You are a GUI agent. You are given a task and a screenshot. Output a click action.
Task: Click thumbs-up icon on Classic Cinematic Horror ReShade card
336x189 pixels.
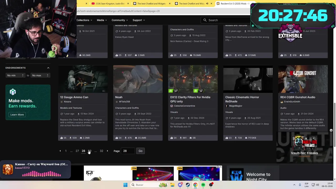pos(227,138)
